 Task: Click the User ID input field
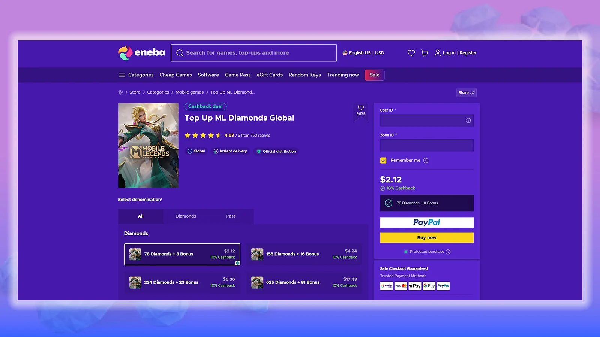click(x=427, y=121)
